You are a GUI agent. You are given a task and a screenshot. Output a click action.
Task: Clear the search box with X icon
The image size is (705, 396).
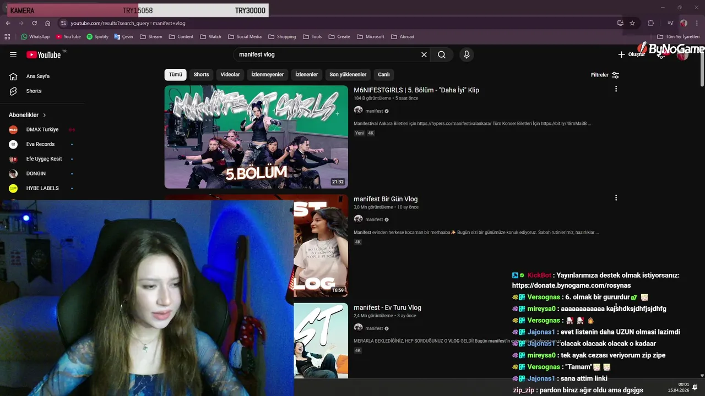[424, 54]
